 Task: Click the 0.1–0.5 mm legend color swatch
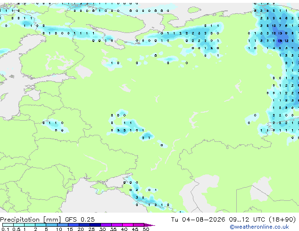pos(8,225)
